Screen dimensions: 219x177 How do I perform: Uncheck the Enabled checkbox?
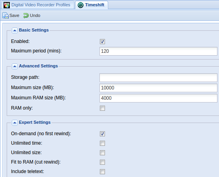102,42
